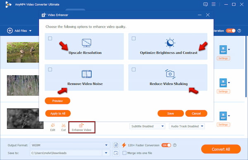Click the Video Enhancer dialog title icon
This screenshot has height=160, width=248.
tap(44, 15)
